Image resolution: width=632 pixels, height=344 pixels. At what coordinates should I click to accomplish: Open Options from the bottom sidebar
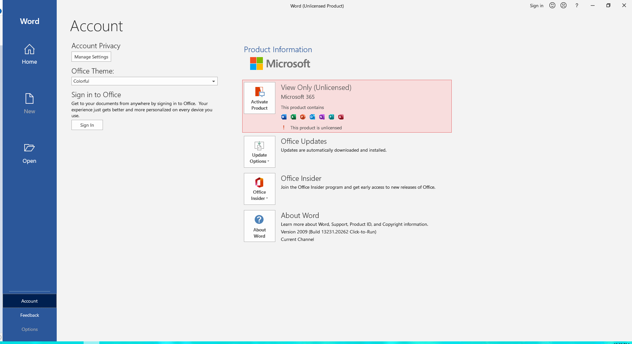[30, 329]
